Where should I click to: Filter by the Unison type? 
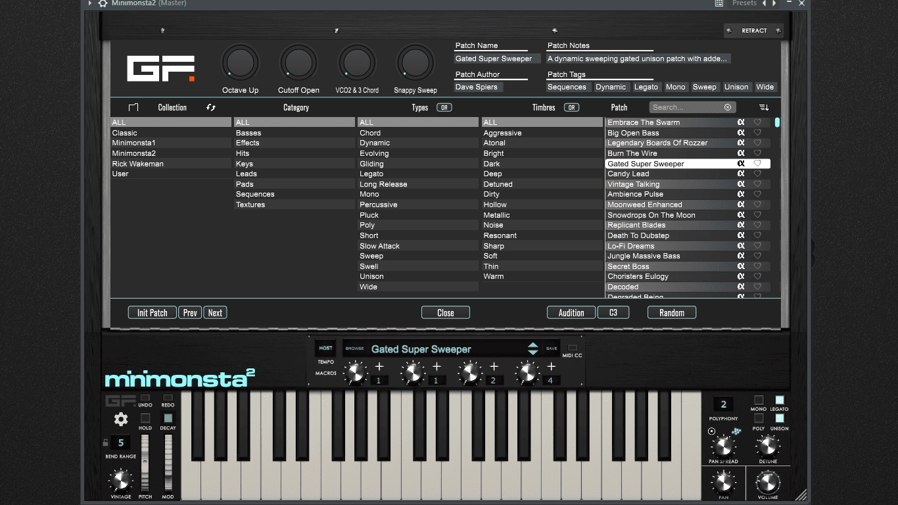click(418, 276)
